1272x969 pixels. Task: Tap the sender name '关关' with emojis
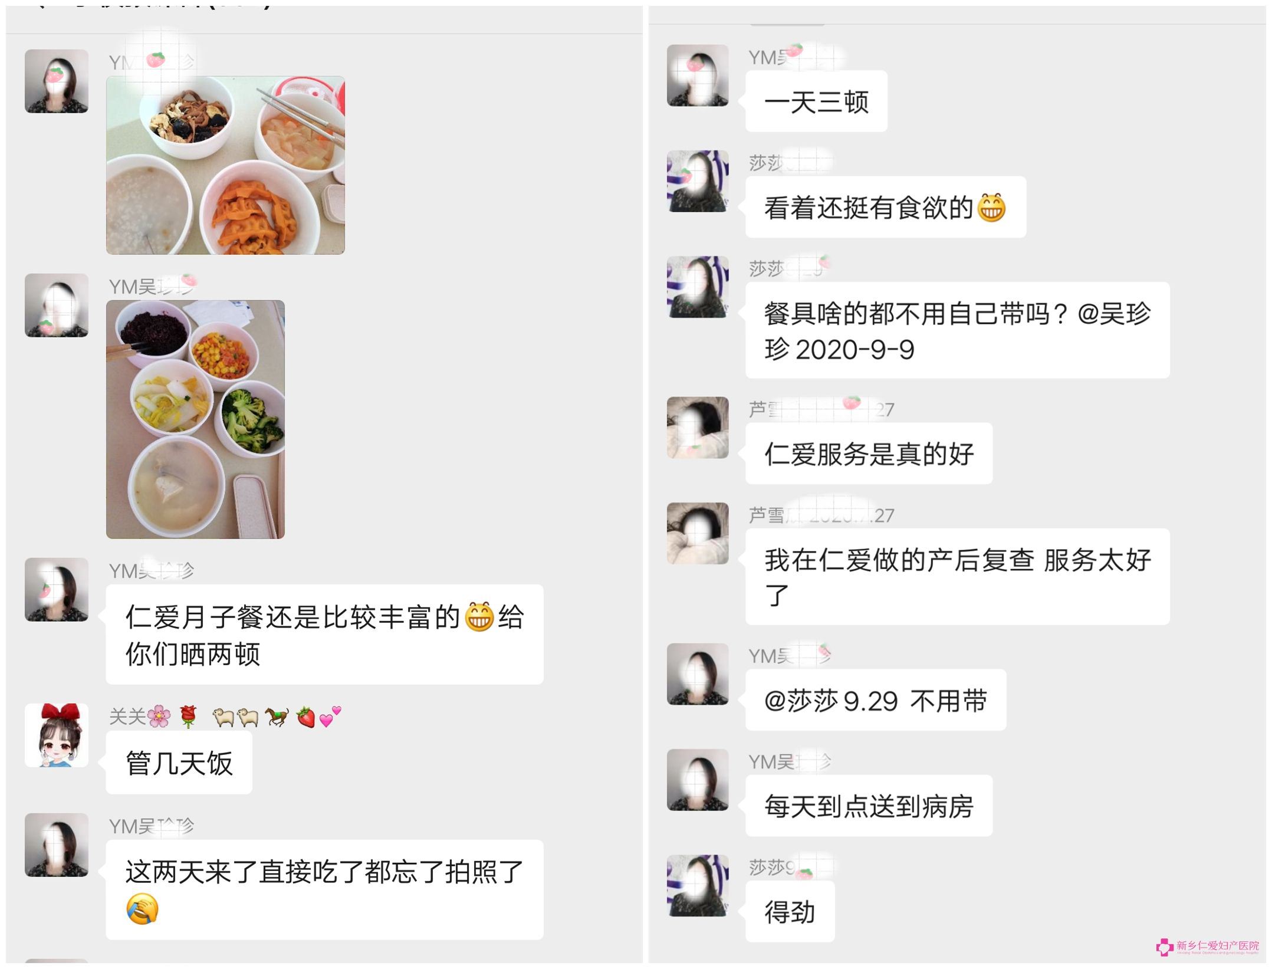[225, 717]
